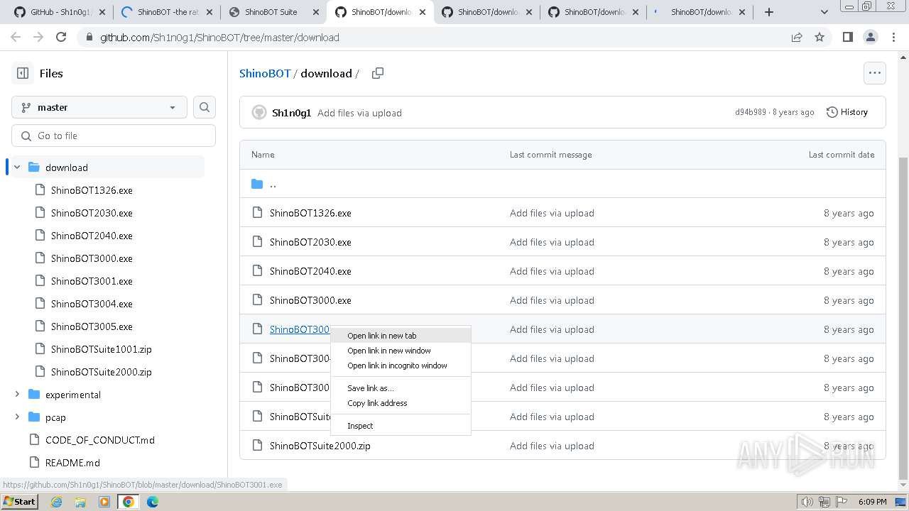Select README.md in the file tree
Screen dimensions: 909x511
pos(72,463)
